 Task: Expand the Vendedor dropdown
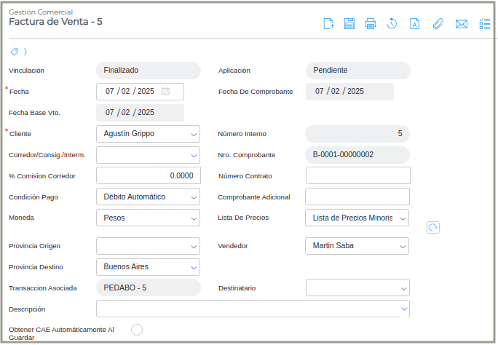[x=403, y=246]
